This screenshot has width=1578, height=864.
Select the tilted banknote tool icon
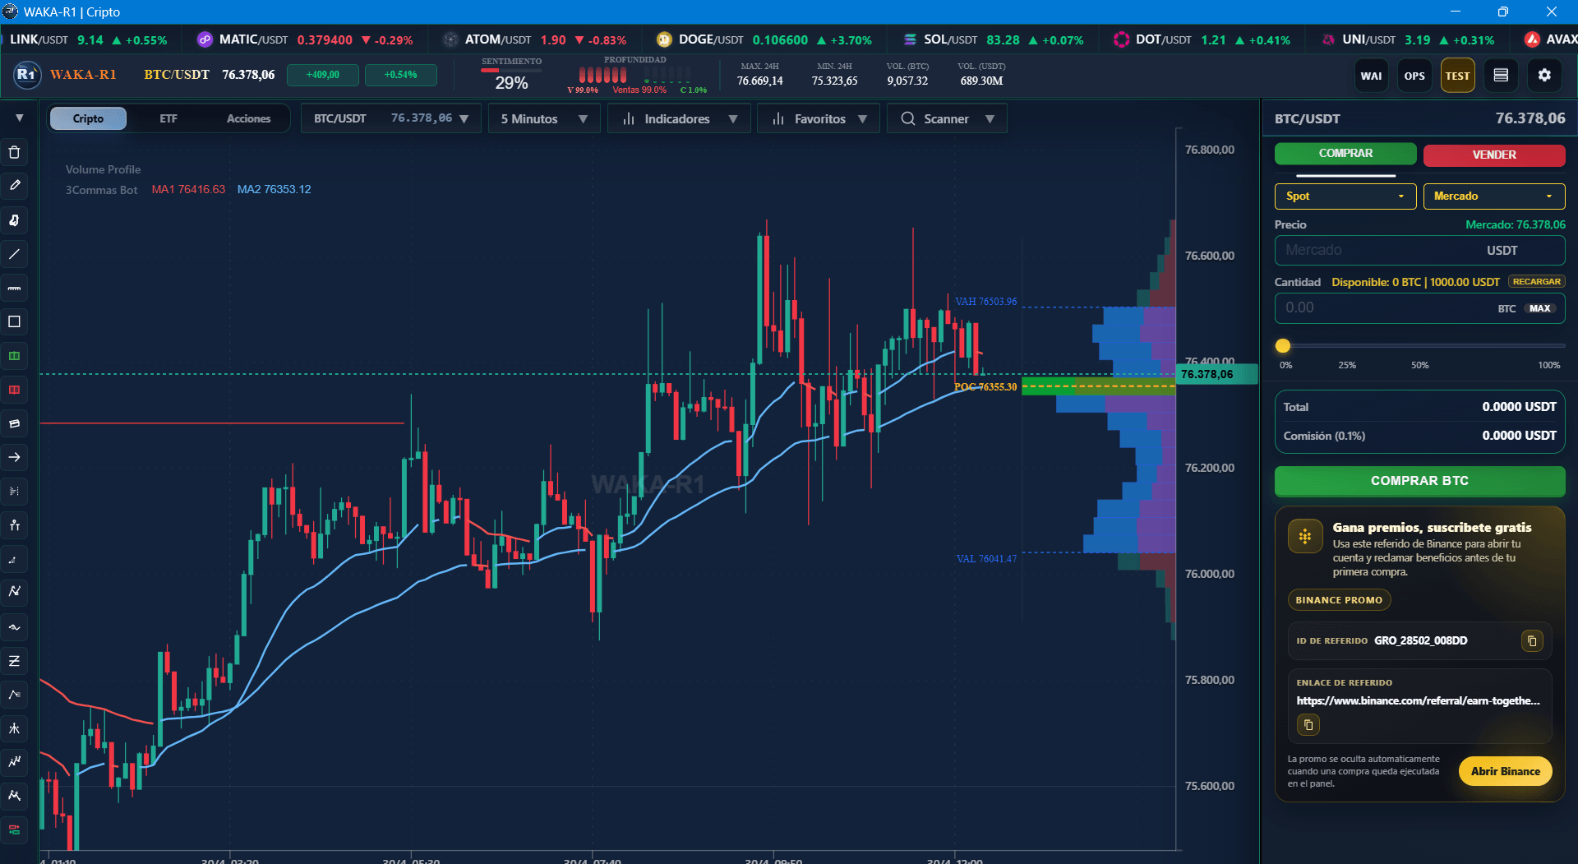tap(14, 423)
